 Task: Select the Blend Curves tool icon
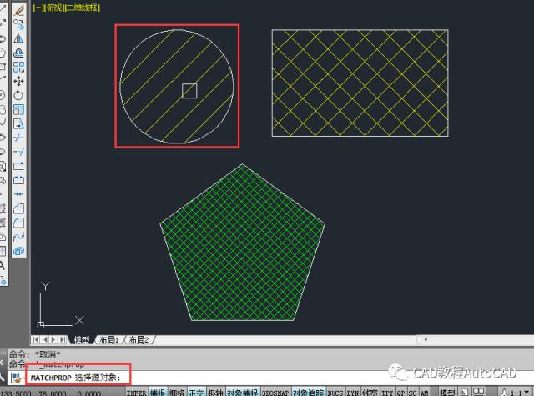18,237
